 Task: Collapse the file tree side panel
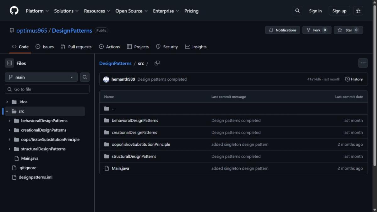click(9, 63)
